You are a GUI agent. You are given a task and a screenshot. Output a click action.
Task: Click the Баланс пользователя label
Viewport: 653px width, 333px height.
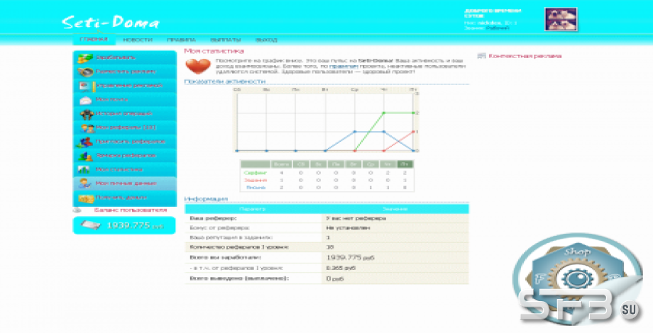pyautogui.click(x=131, y=210)
